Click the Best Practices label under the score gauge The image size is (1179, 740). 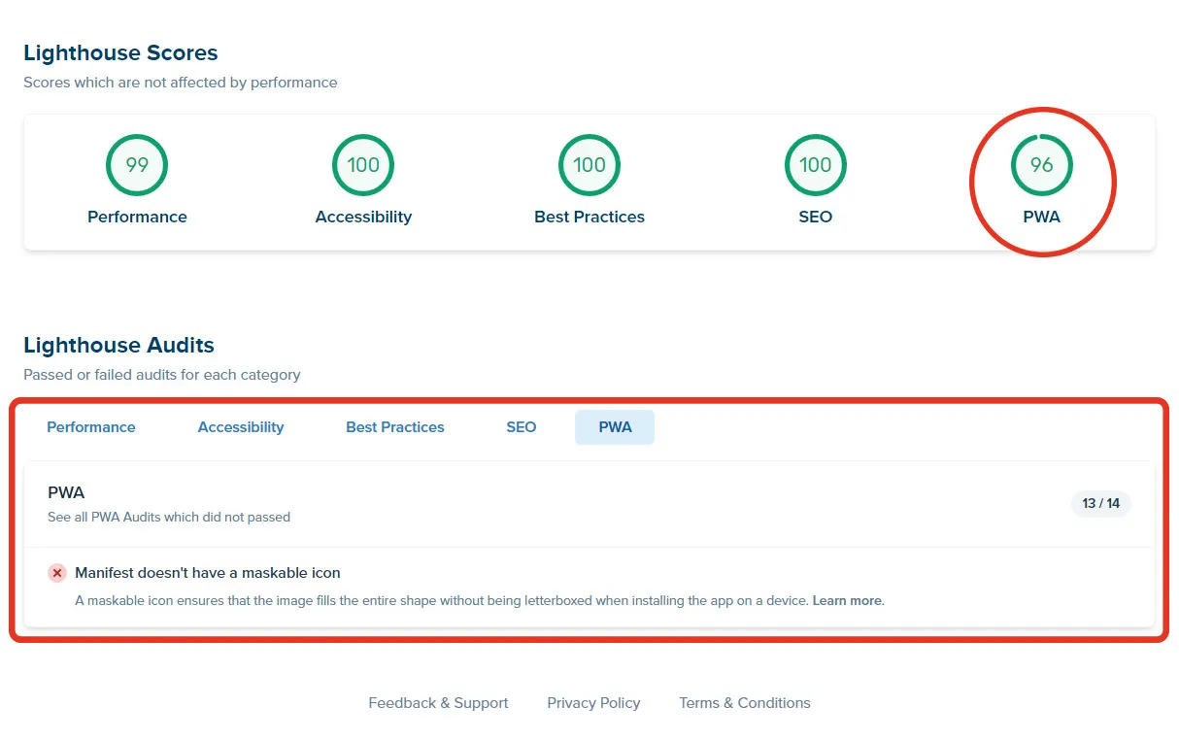tap(589, 217)
